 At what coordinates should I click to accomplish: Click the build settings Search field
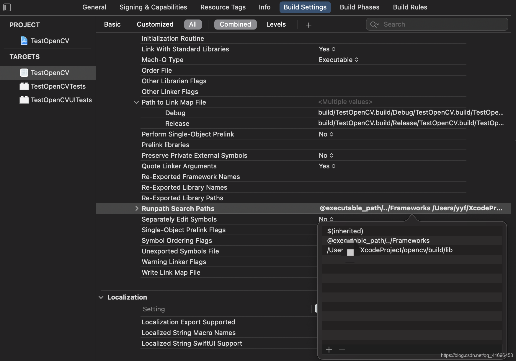(x=437, y=24)
